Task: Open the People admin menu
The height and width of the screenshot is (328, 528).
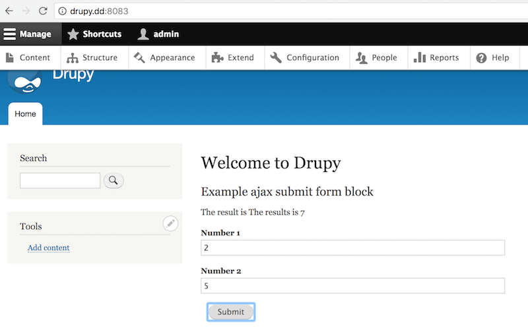Action: [377, 58]
